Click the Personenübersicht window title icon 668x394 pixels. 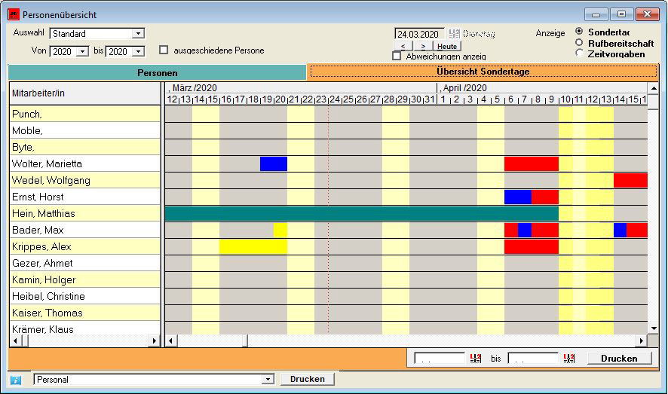(x=14, y=14)
